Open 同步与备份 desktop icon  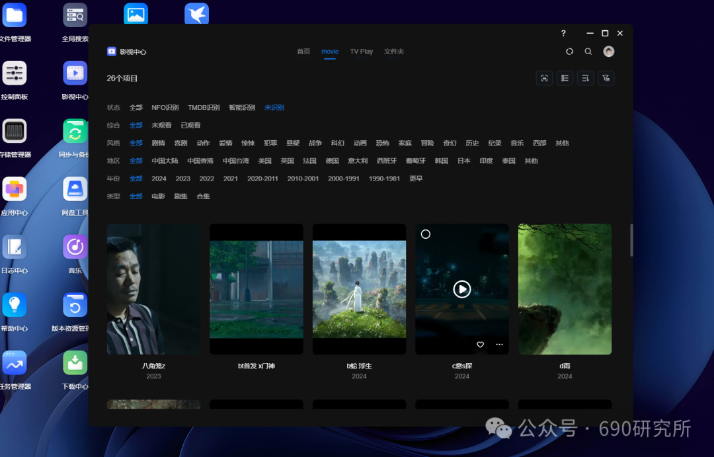pyautogui.click(x=75, y=131)
